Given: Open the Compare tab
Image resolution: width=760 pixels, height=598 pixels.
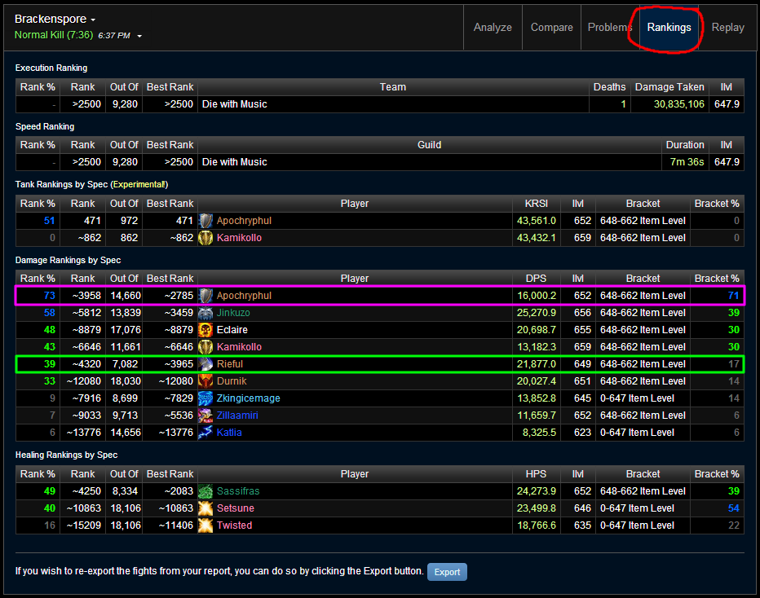Looking at the screenshot, I should click(x=551, y=27).
